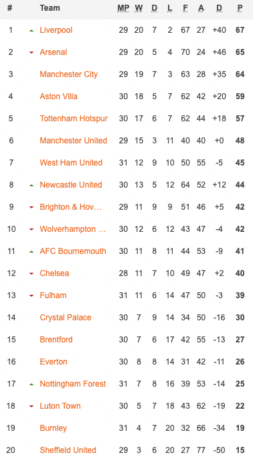253x461 pixels.
Task: Select the Tottenham Hotspur link
Action: tap(74, 119)
